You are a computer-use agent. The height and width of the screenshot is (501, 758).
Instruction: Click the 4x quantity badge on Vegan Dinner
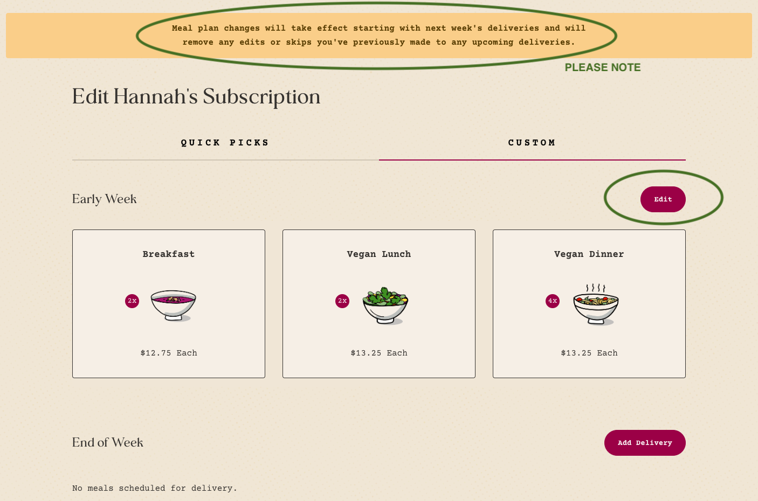click(x=553, y=301)
